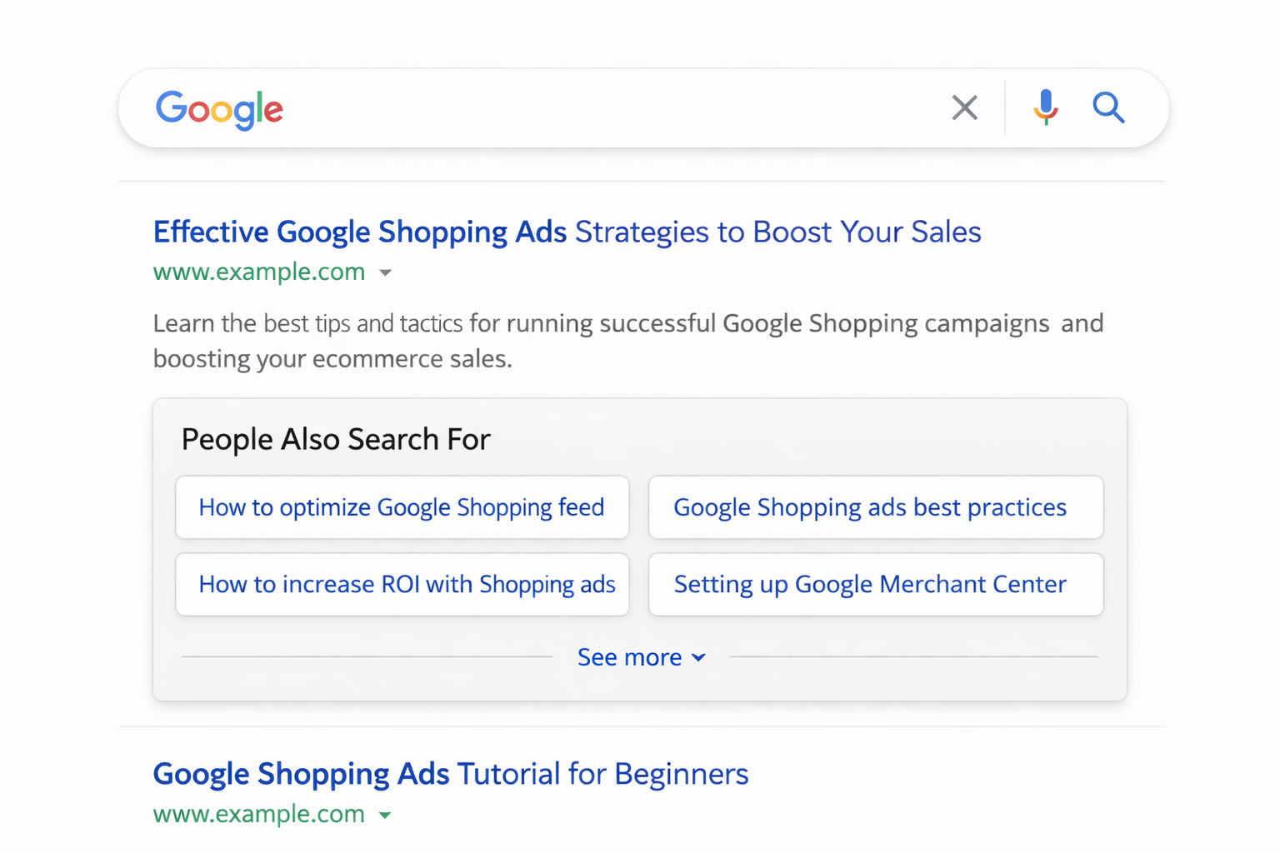Viewport: 1280px width, 853px height.
Task: Visit www.example.com under the first result
Action: 258,272
